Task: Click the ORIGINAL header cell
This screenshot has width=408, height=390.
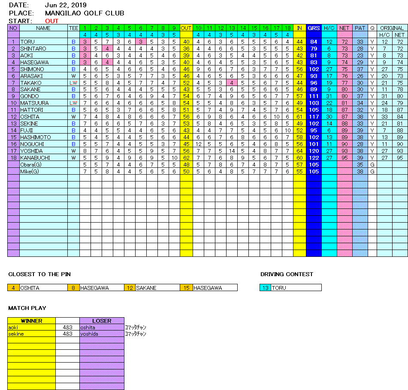Action: point(392,28)
